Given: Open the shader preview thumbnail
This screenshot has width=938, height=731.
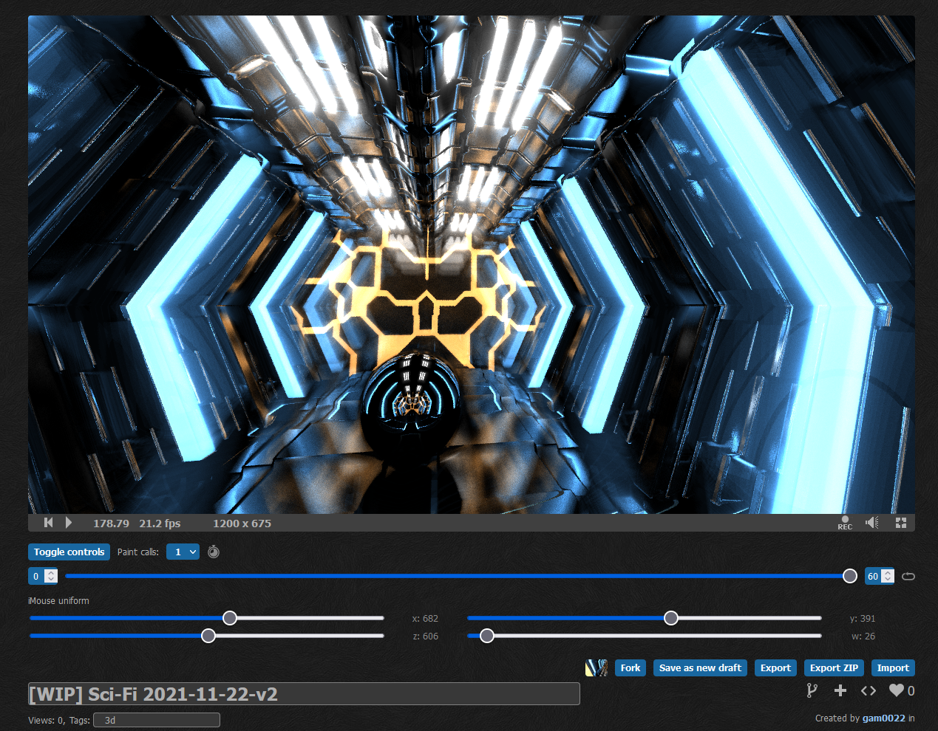Looking at the screenshot, I should [x=596, y=667].
